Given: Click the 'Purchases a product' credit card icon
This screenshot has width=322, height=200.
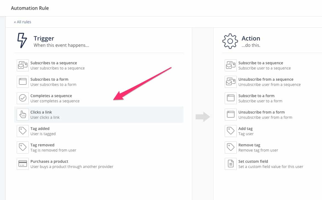Looking at the screenshot, I should pyautogui.click(x=23, y=164).
